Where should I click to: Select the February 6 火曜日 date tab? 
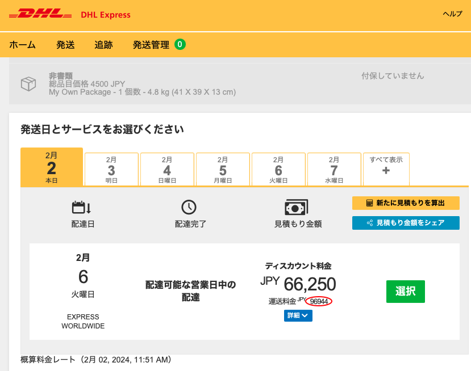[x=278, y=169]
